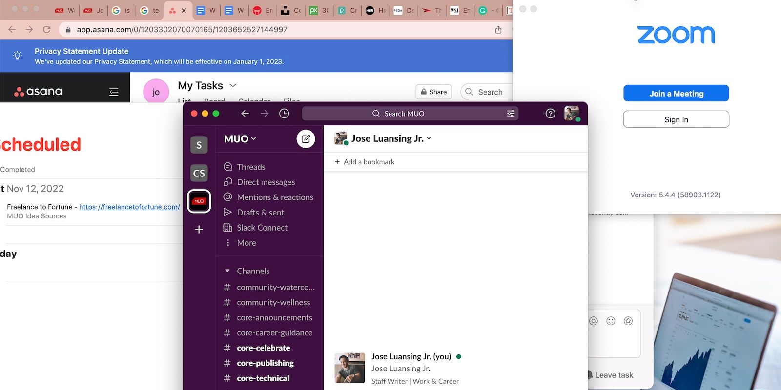Click Chrome's back arrow
The width and height of the screenshot is (781, 390).
coord(12,30)
